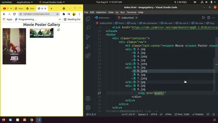Change UTF-8 encoding in status bar
This screenshot has height=123, width=218.
pyautogui.click(x=154, y=114)
